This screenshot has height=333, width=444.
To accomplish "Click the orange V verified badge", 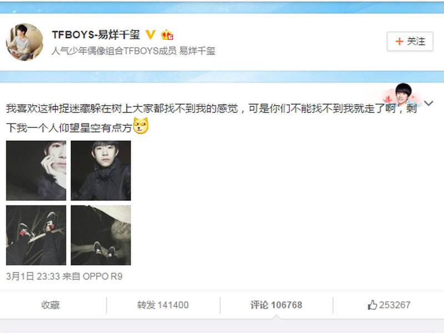I will point(150,35).
